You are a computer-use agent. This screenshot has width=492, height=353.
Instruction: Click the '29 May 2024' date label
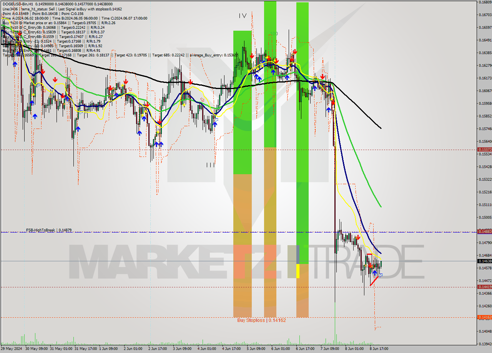(x=12, y=349)
